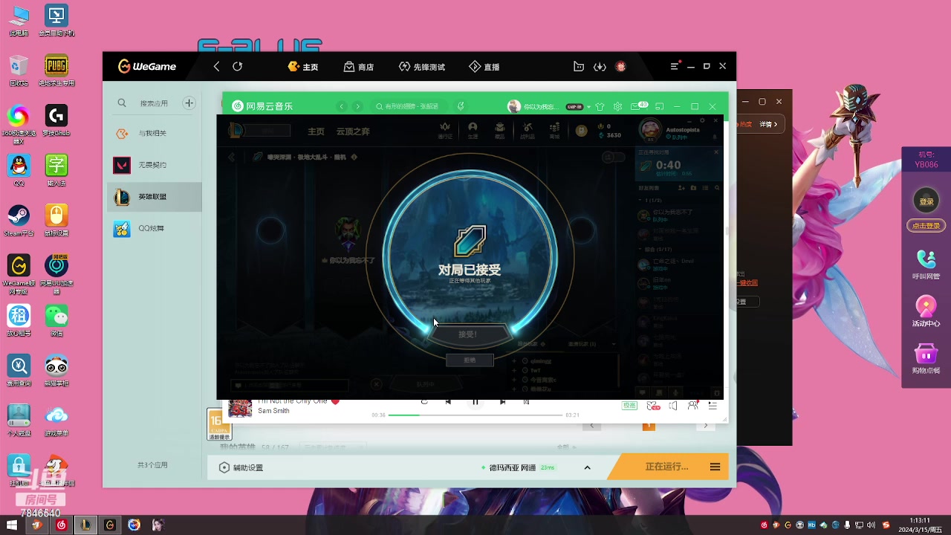
Task: Click the 拒绝 decline button
Action: click(x=470, y=360)
